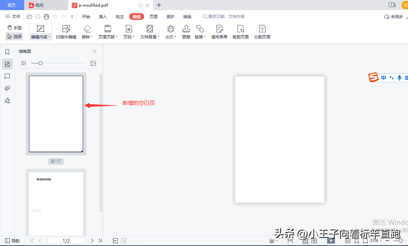Expand the 文档背景 dropdown
The image size is (408, 246).
point(159,37)
